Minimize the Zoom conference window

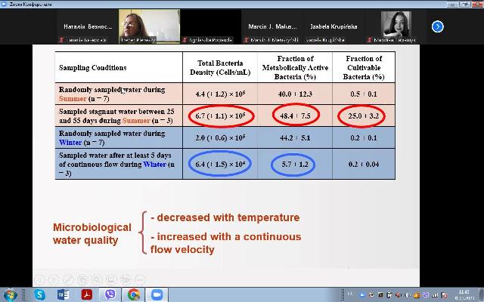coord(452,4)
